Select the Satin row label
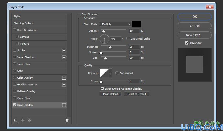 [20, 71]
